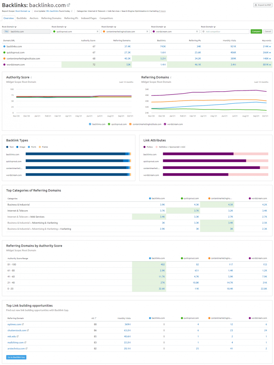Screen dimensions: 274x365
Task: Remove contentmarketinginstitute.com competitor with X icon
Action: click(x=147, y=31)
